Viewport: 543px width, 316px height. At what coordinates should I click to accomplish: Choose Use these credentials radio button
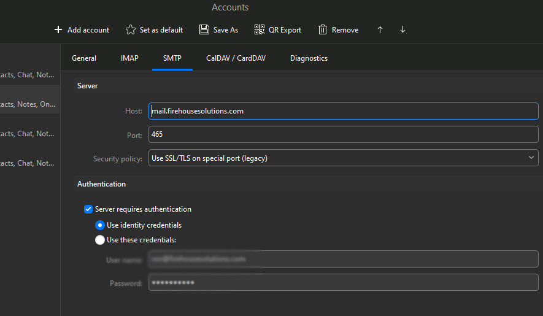coord(100,240)
